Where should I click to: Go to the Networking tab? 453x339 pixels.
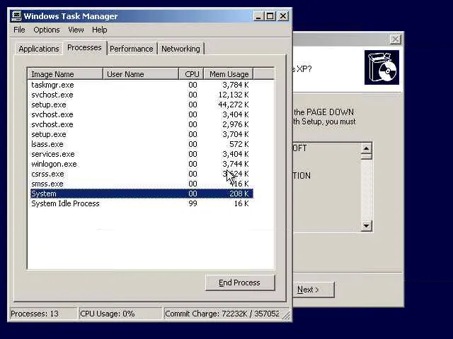pos(180,49)
